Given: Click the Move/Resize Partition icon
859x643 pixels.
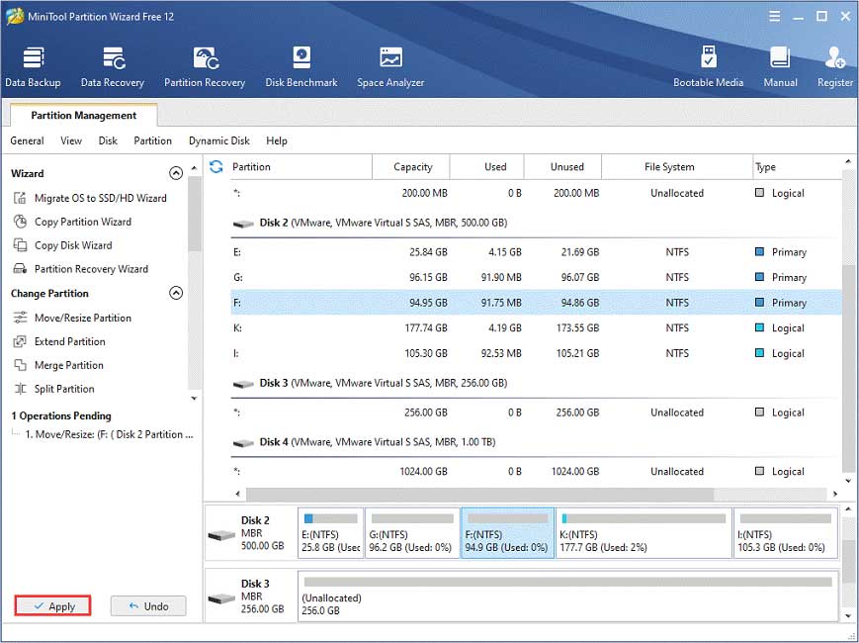Looking at the screenshot, I should (x=21, y=318).
